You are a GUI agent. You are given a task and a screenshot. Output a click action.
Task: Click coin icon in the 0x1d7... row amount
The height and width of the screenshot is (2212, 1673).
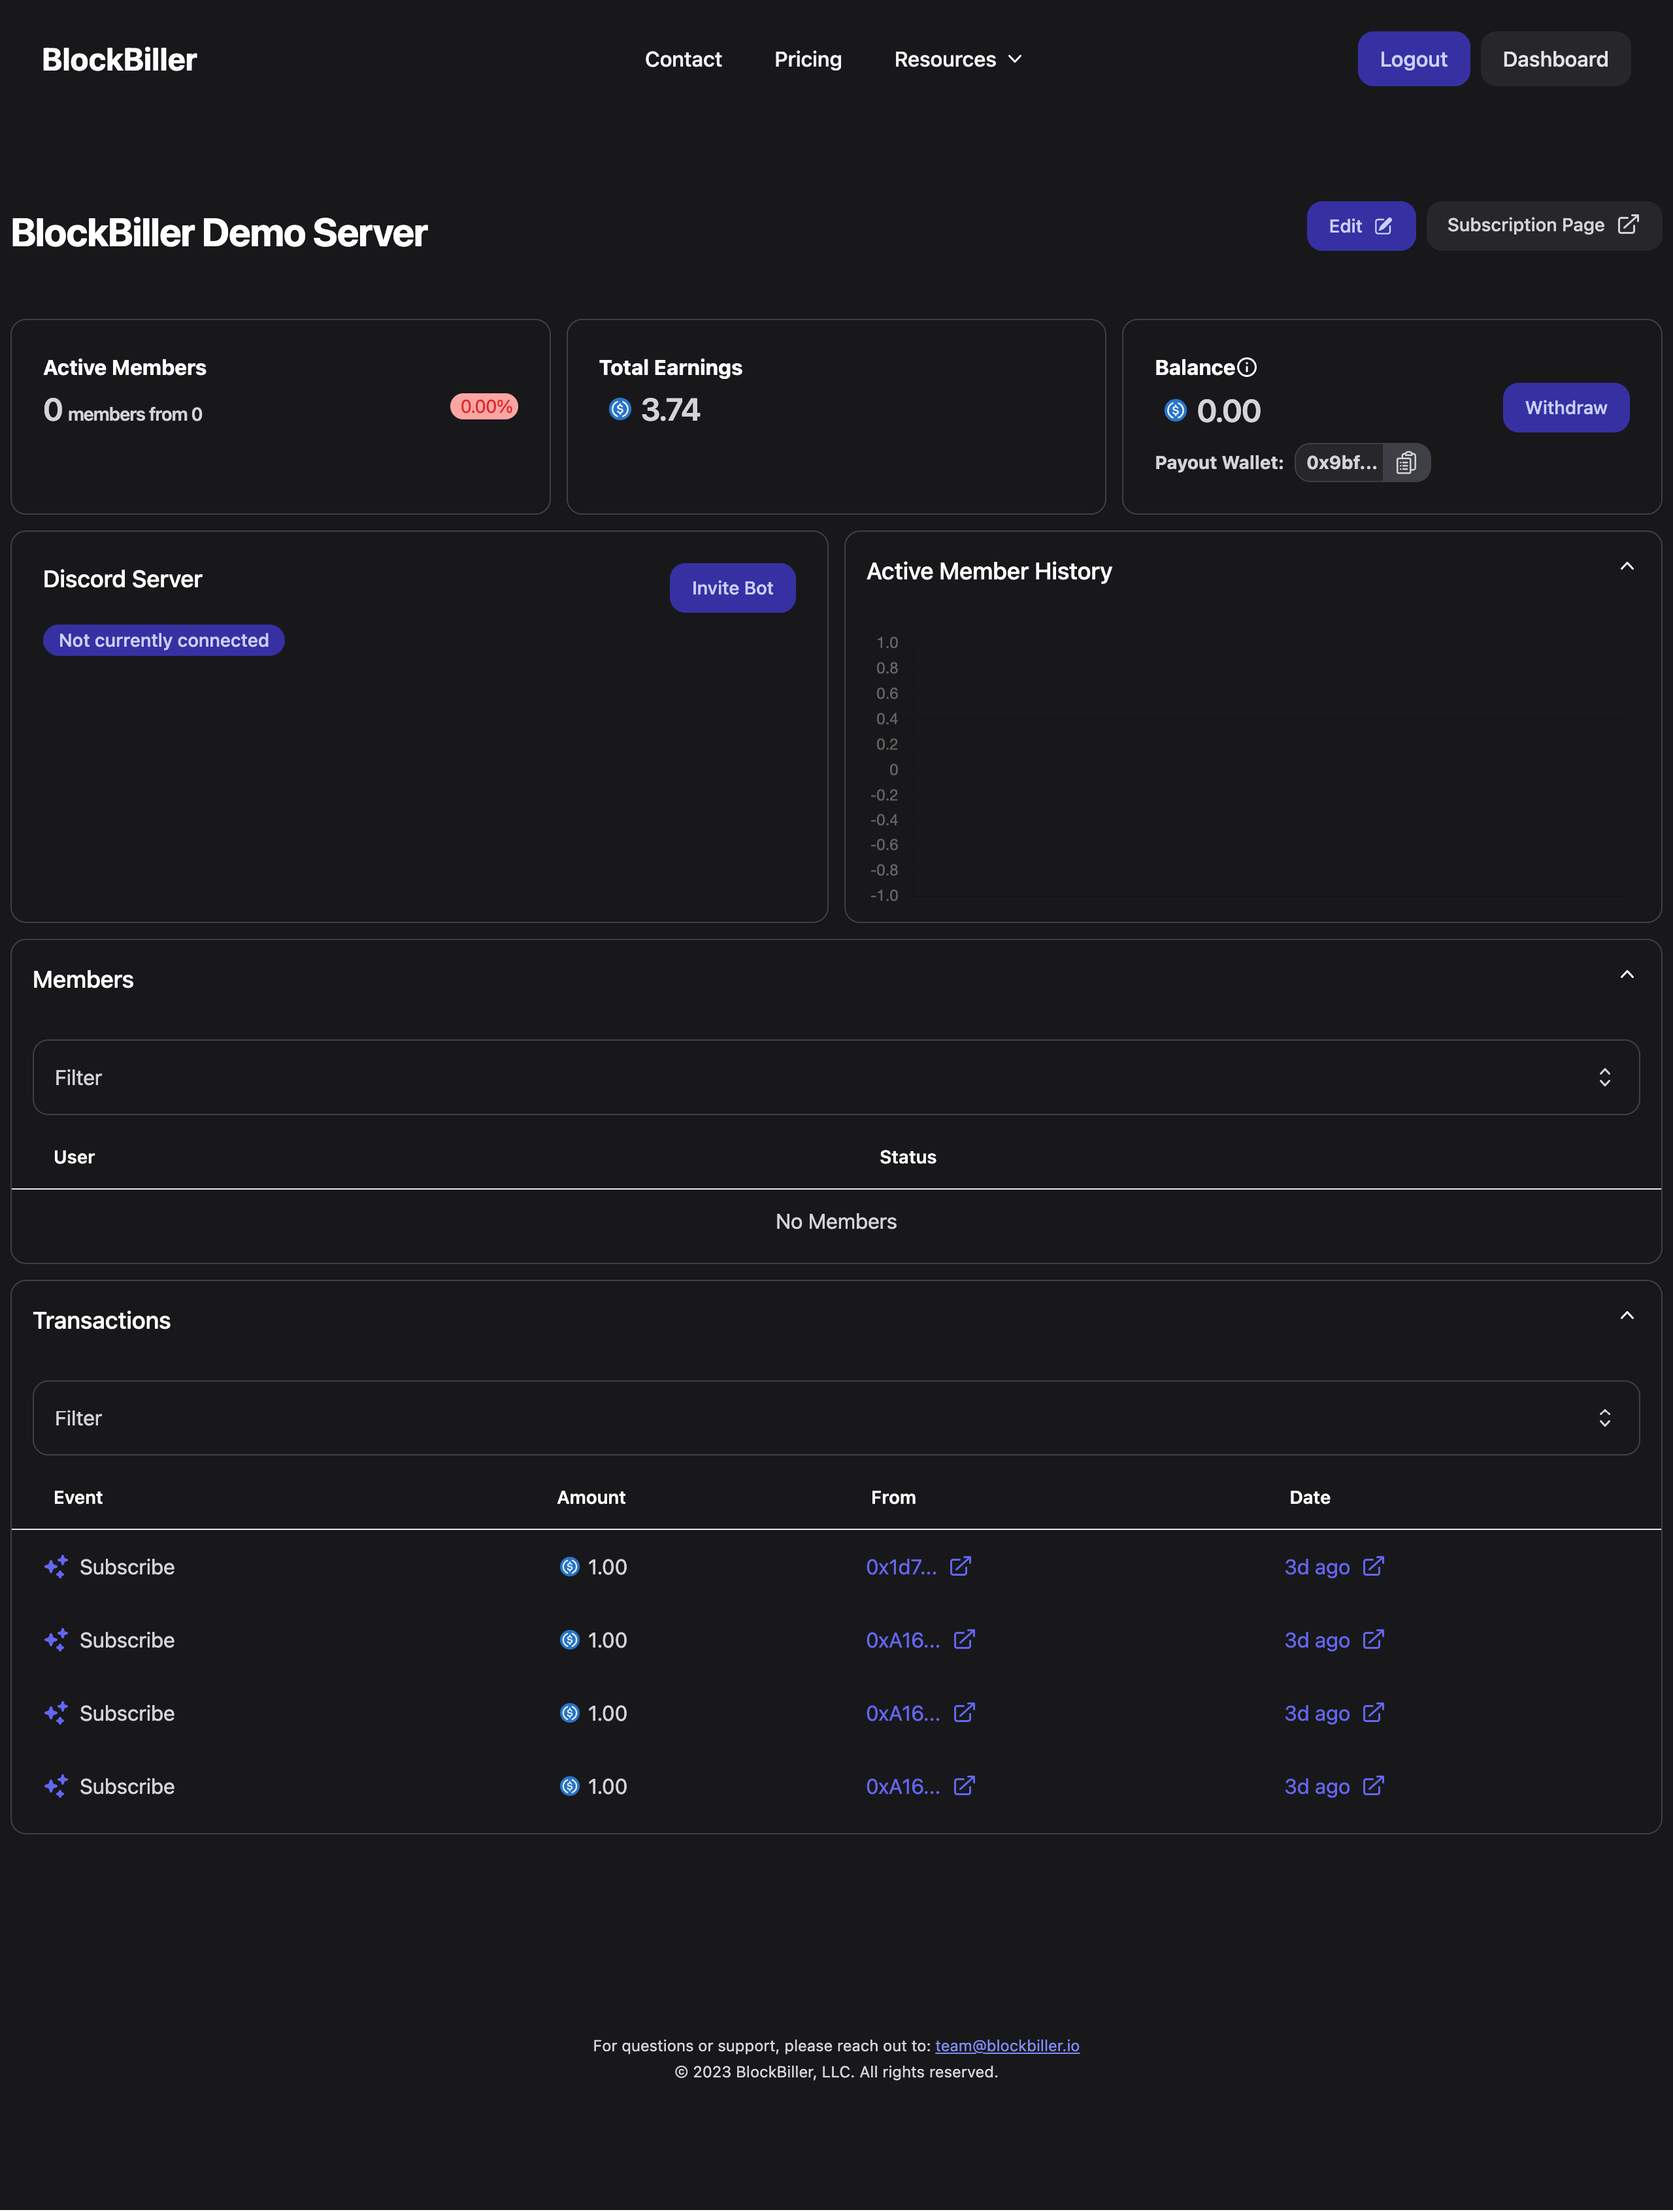point(569,1567)
